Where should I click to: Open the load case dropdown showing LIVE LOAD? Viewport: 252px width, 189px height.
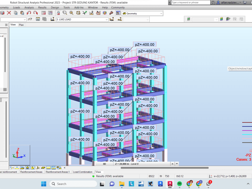(82, 19)
